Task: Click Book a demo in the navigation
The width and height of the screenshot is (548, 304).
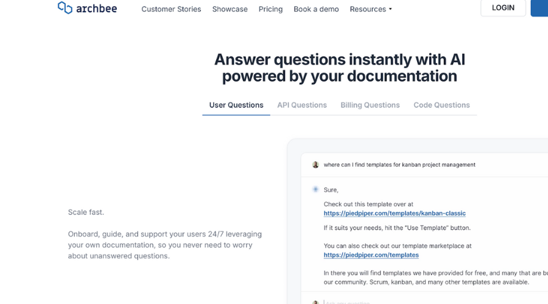Action: (316, 9)
